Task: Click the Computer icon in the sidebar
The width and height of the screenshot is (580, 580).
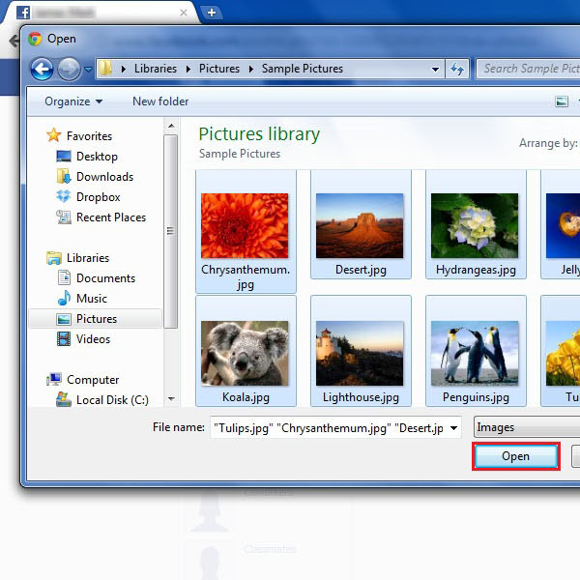Action: coord(54,379)
